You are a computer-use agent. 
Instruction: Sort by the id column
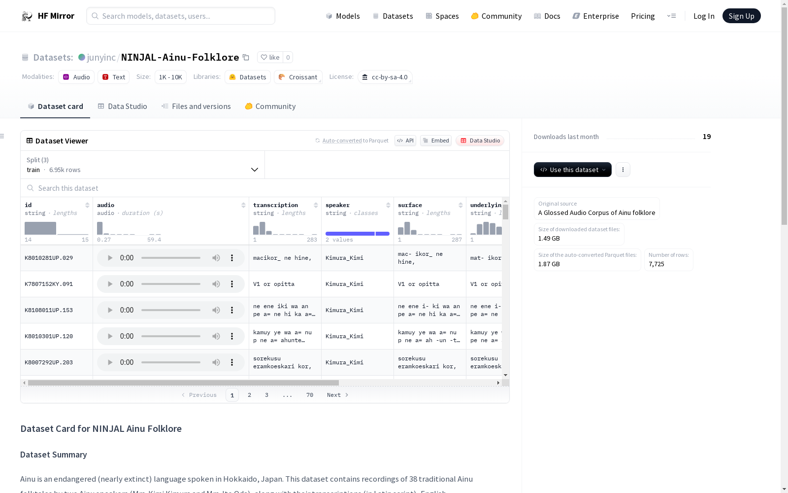87,205
